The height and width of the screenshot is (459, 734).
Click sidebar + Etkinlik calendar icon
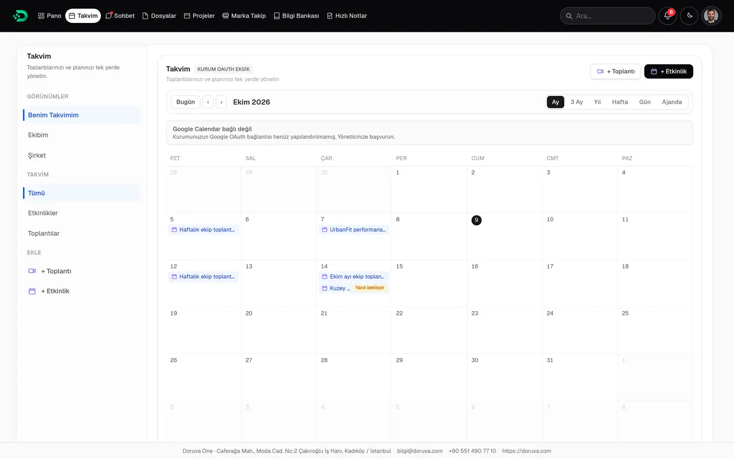pyautogui.click(x=32, y=291)
